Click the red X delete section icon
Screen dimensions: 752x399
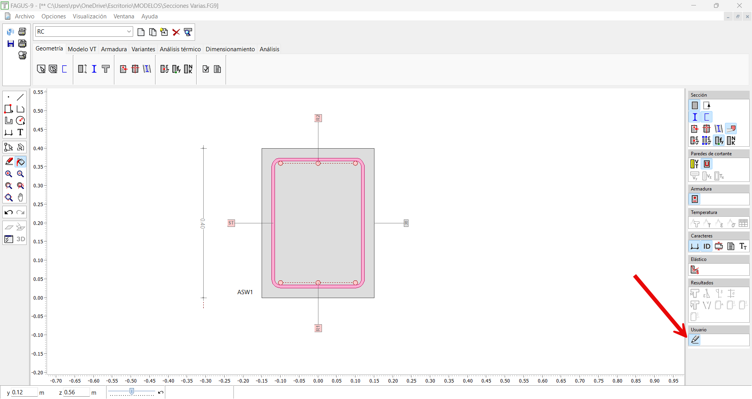tap(176, 32)
